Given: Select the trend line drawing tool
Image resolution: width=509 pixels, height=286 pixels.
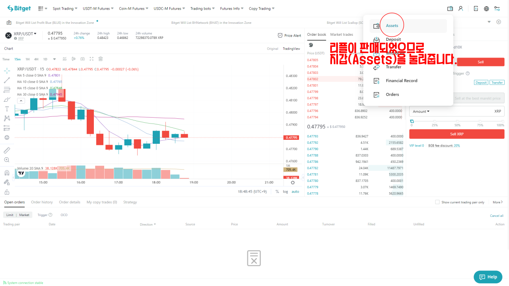Looking at the screenshot, I should (7, 80).
